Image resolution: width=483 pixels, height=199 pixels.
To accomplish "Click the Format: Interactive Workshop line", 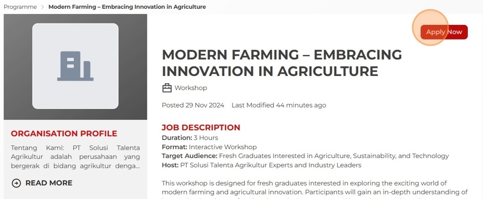I will (209, 147).
